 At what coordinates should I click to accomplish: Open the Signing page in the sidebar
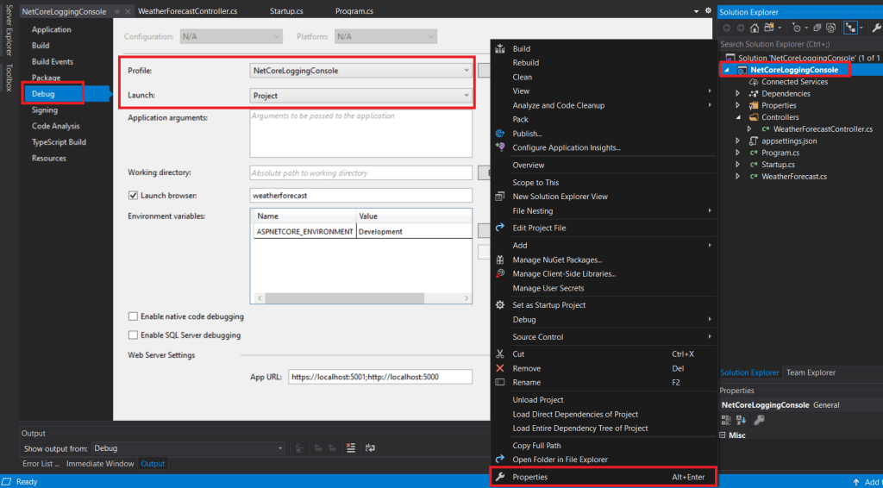click(45, 110)
